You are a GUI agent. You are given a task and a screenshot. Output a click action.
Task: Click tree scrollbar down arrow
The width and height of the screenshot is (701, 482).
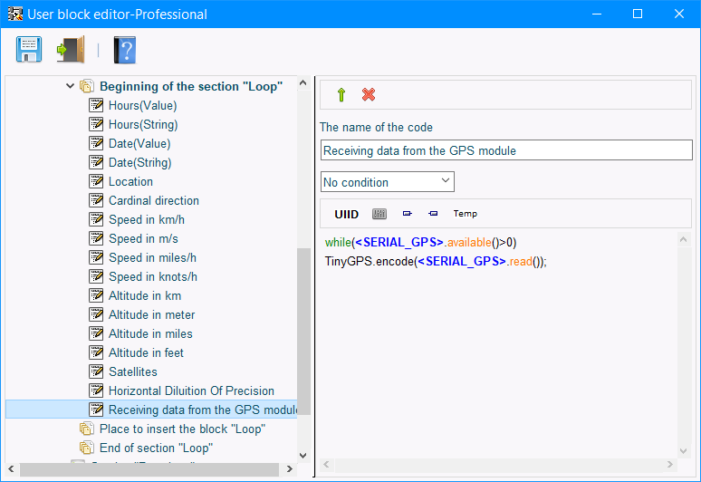click(x=303, y=456)
